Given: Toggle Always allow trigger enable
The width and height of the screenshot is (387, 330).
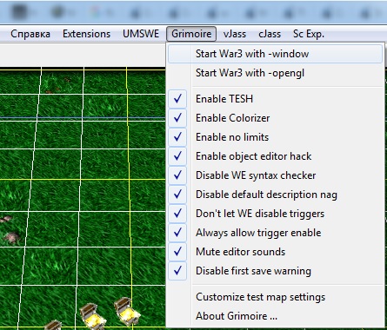Looking at the screenshot, I should coord(275,233).
